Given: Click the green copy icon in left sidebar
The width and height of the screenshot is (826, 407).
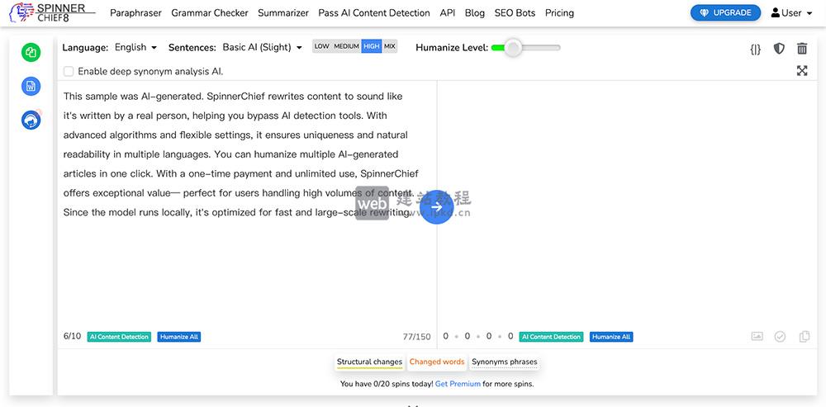Looking at the screenshot, I should (31, 52).
